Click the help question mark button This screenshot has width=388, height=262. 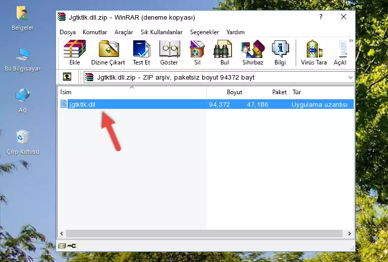(321, 17)
